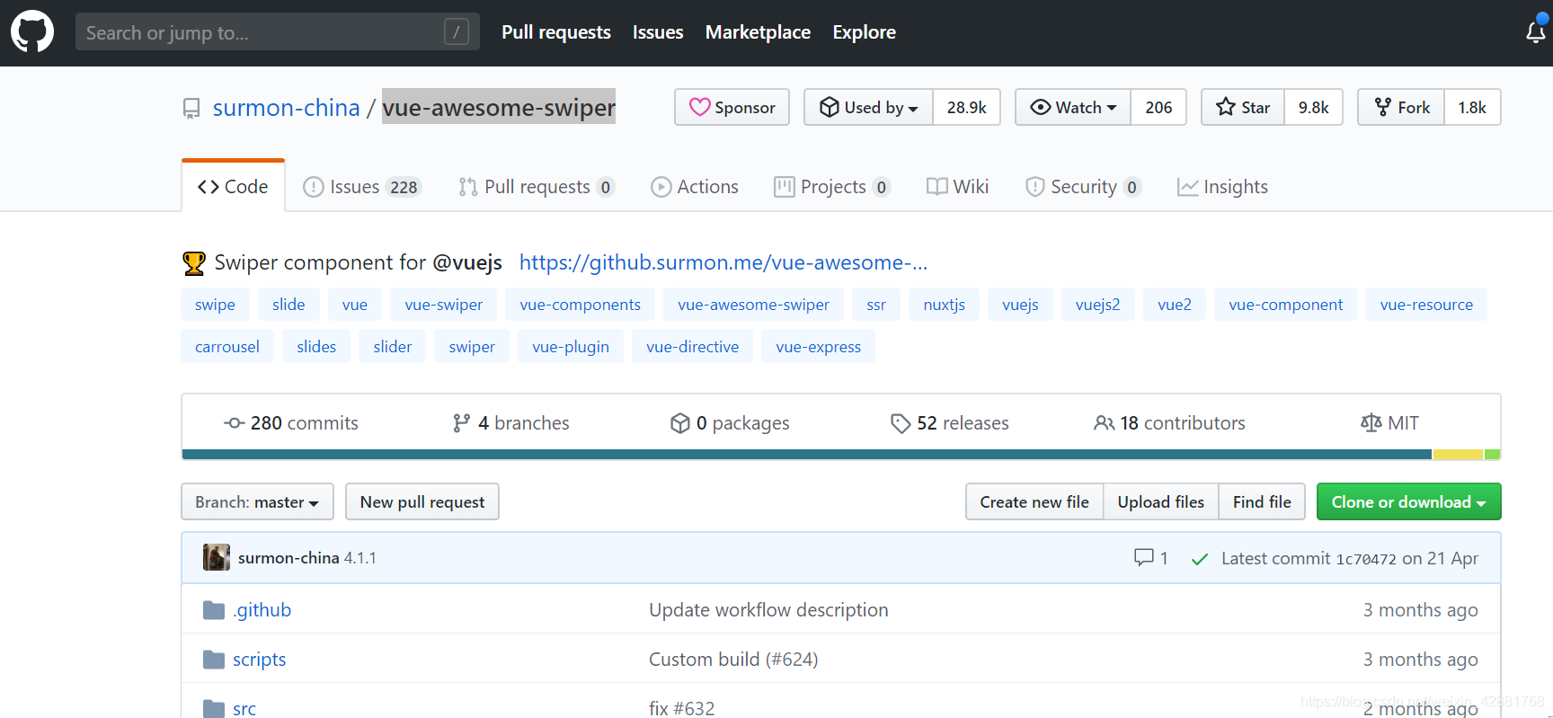The image size is (1553, 718).
Task: View the 1.8k forks count
Action: pyautogui.click(x=1472, y=107)
